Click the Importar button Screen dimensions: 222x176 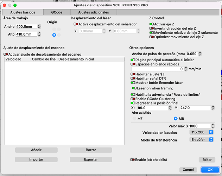[x=36, y=159]
